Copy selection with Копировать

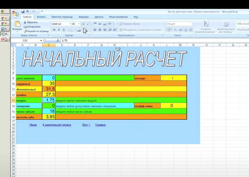[32, 27]
